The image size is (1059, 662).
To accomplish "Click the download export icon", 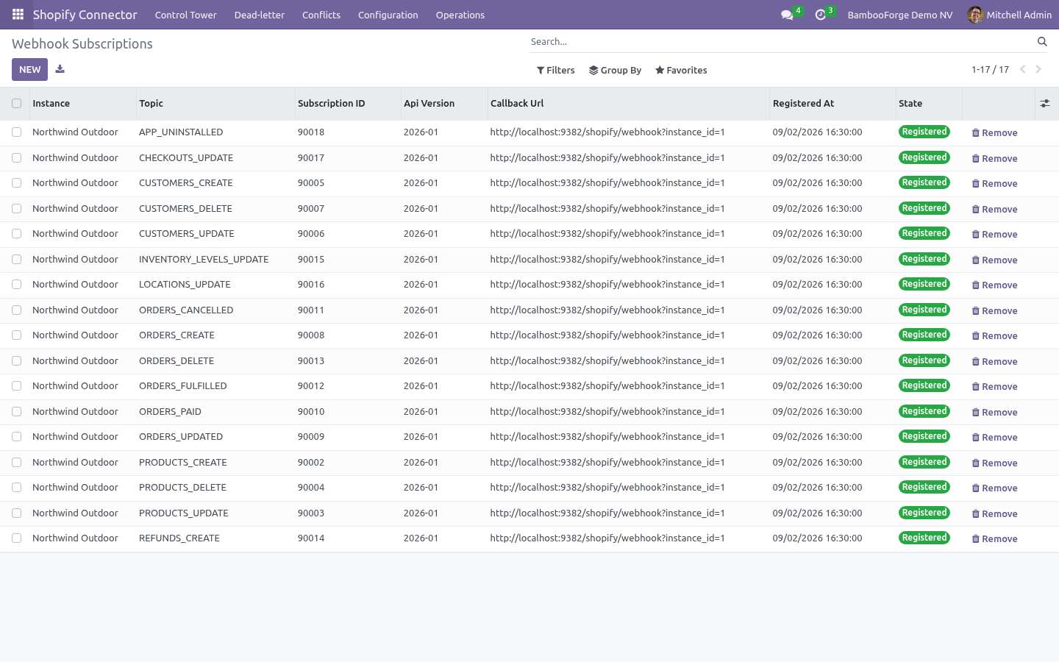I will tap(60, 69).
